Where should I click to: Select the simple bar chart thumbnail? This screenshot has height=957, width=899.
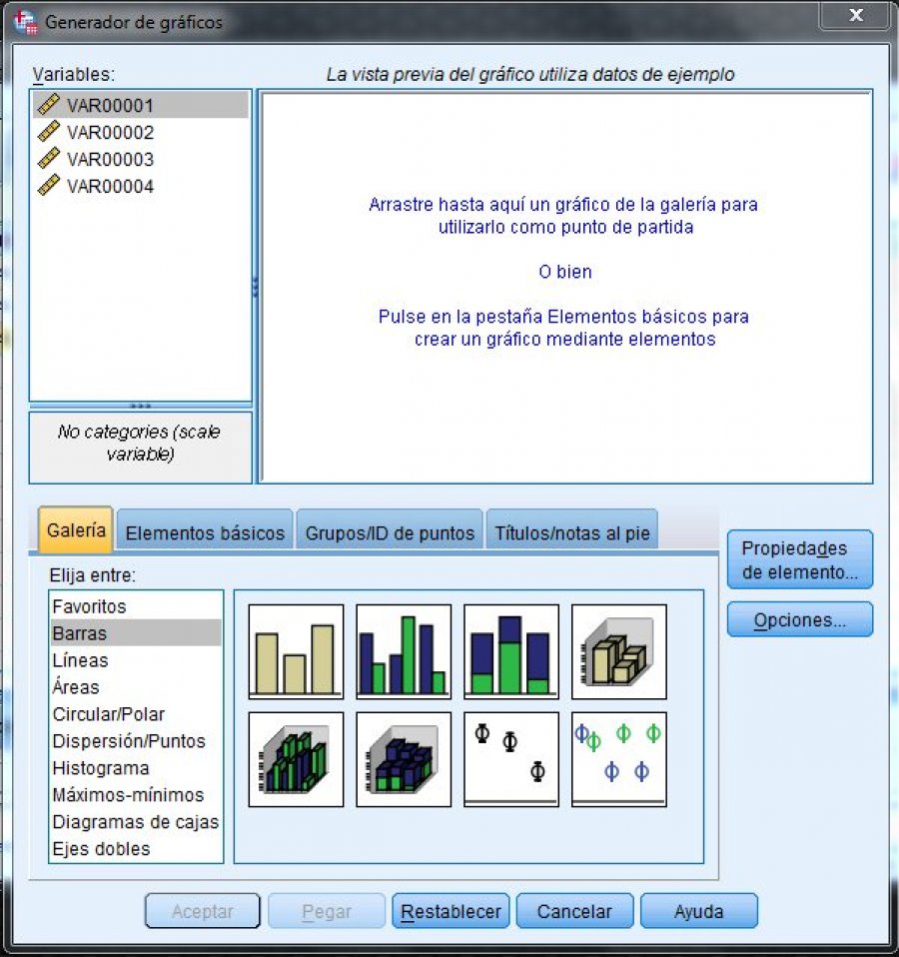click(x=296, y=651)
